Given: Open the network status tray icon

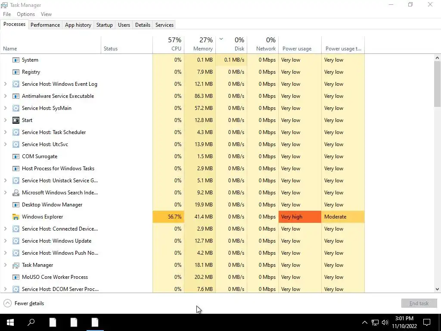Looking at the screenshot, I should (x=375, y=322).
